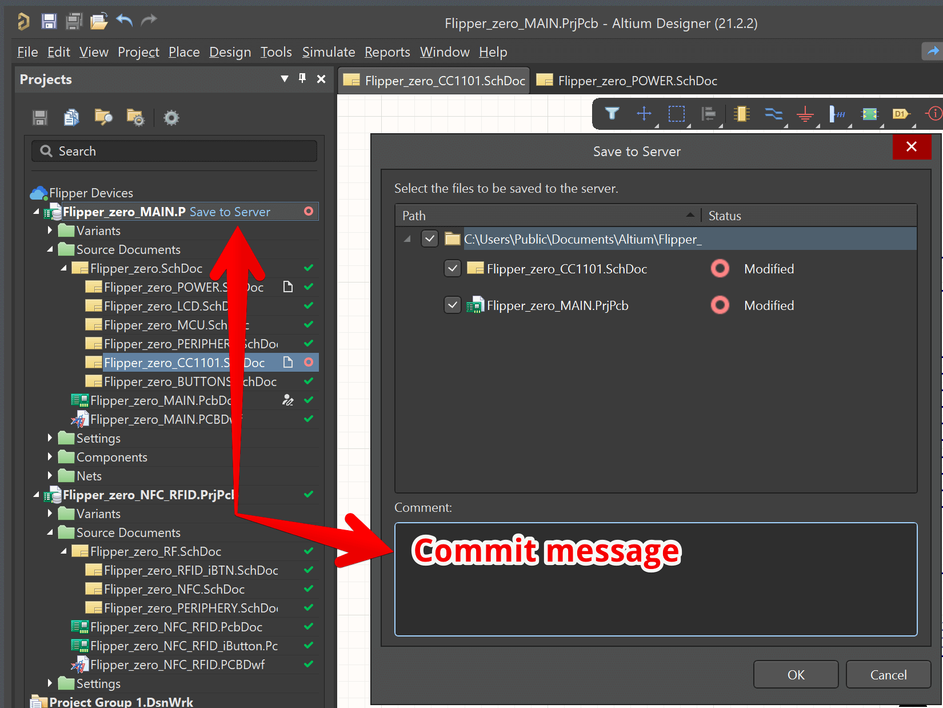This screenshot has height=708, width=943.
Task: Select the filter funnel tool
Action: [612, 114]
